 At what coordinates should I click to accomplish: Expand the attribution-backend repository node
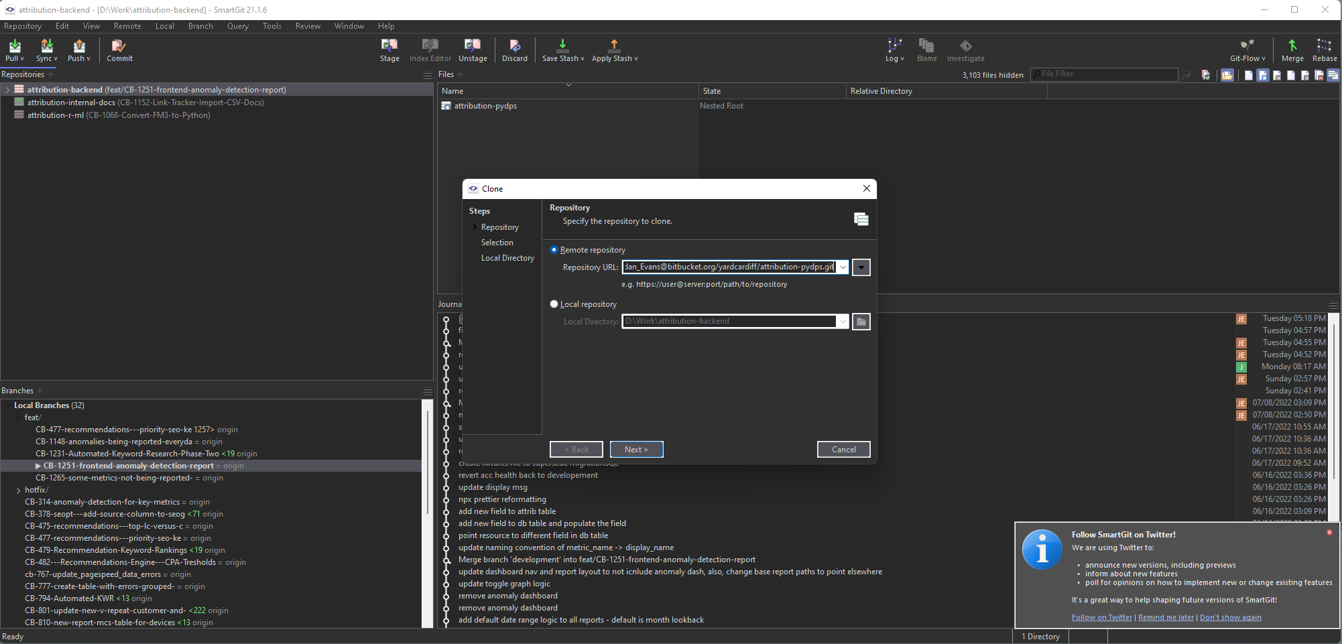tap(7, 90)
